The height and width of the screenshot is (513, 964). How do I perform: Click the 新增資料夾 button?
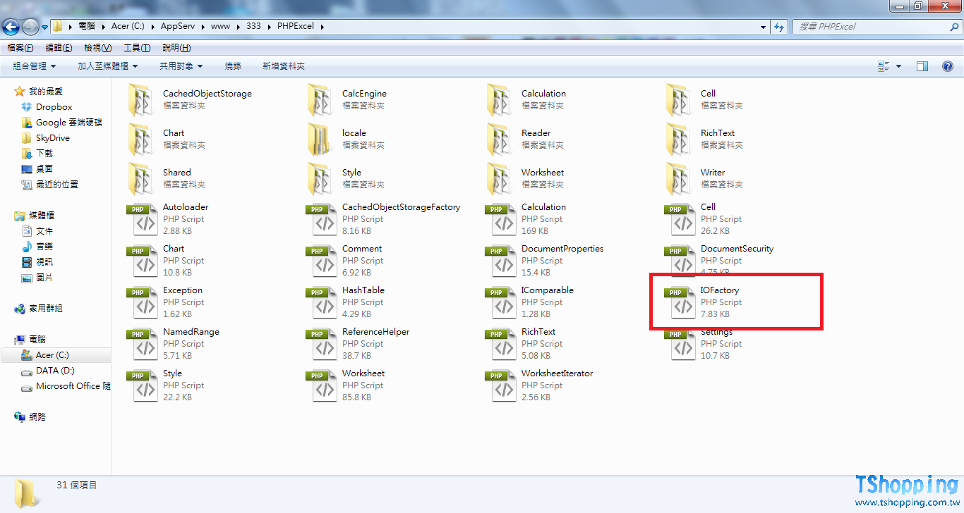(284, 66)
